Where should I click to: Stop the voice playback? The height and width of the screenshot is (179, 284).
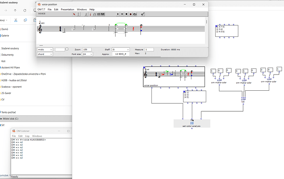(x=126, y=14)
